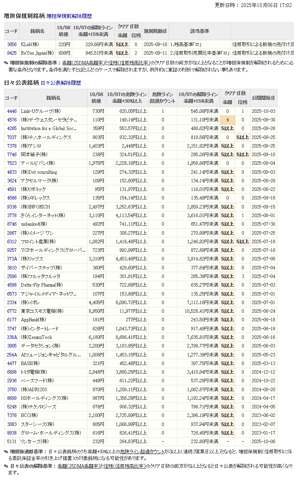Click code 373A for リップス

point(12,259)
